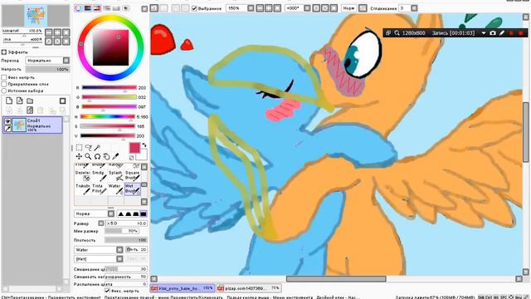The height and width of the screenshot is (299, 531).
Task: Click the horizontal canvas scrollbar
Action: (336, 279)
